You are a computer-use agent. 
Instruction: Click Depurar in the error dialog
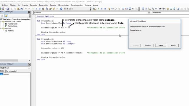pyautogui.click(x=161, y=45)
